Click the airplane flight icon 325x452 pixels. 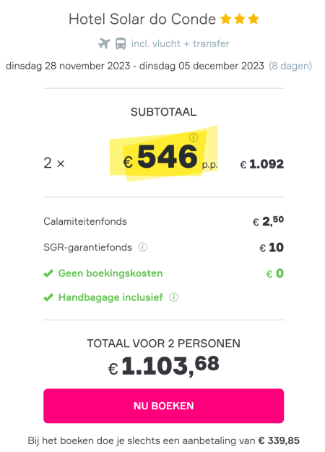pos(104,44)
